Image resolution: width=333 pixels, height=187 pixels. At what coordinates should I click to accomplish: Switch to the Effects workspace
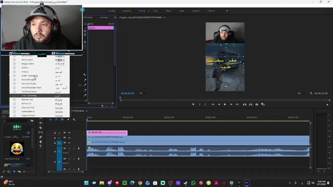point(169,11)
